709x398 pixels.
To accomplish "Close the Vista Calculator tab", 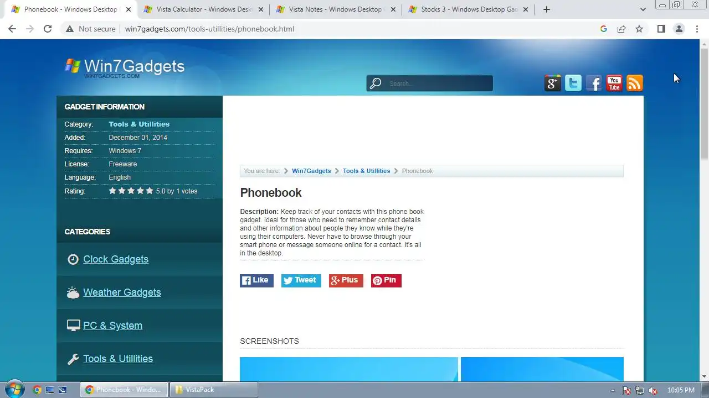I will point(261,9).
